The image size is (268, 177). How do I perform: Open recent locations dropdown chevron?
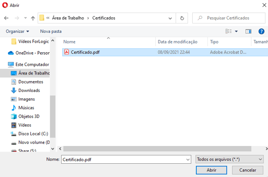tap(25, 18)
